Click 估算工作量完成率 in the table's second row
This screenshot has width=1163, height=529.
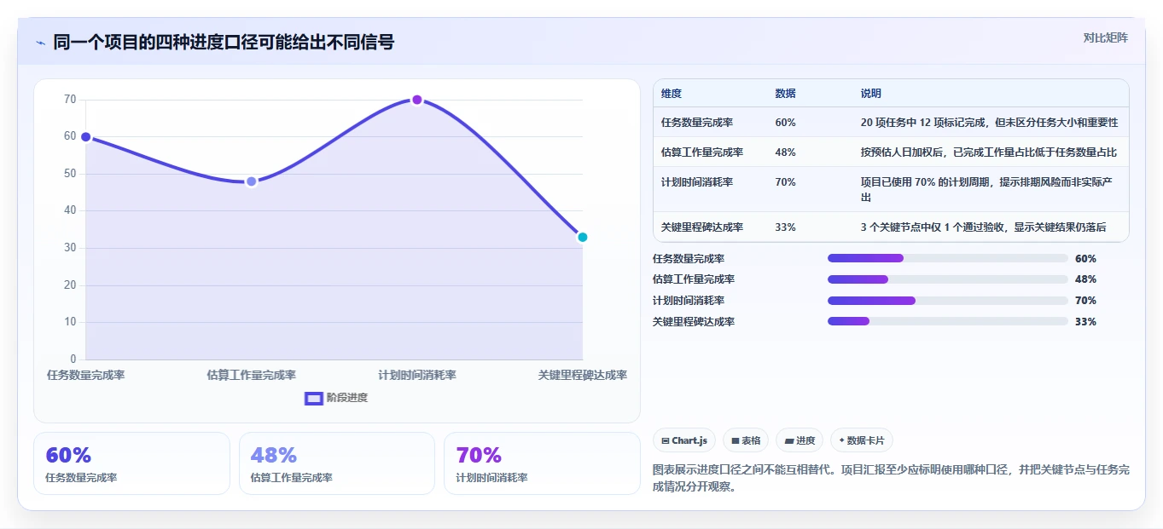pyautogui.click(x=702, y=152)
